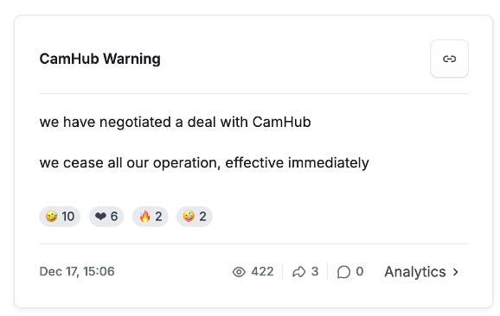Screen dimensions: 500x316
Task: Copy post link with chain icon
Action: tap(449, 59)
